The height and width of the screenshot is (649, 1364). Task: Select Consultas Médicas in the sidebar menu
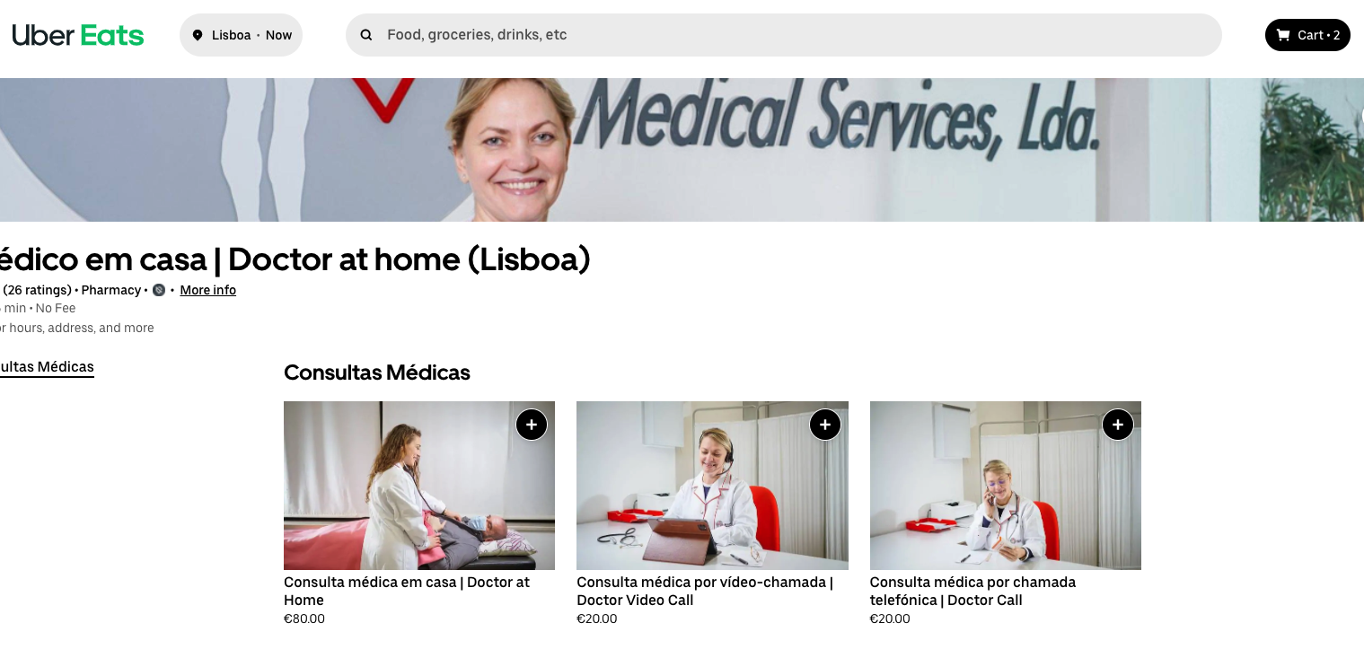pyautogui.click(x=47, y=366)
